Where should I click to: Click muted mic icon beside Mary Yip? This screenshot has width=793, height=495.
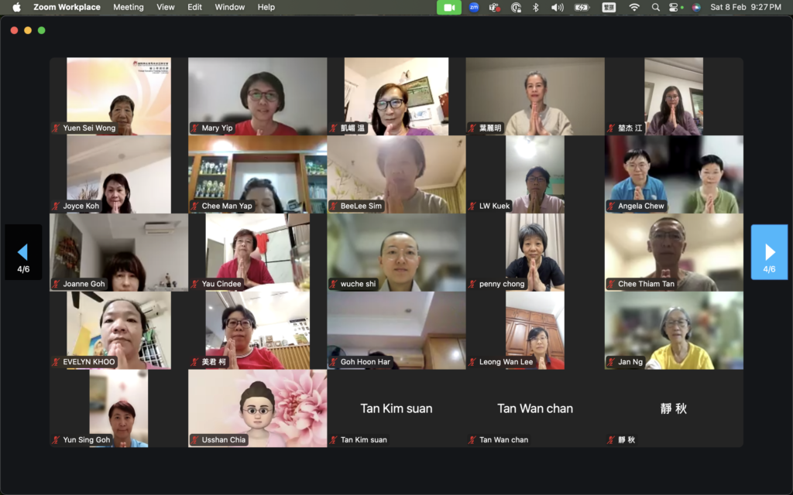[x=195, y=128]
